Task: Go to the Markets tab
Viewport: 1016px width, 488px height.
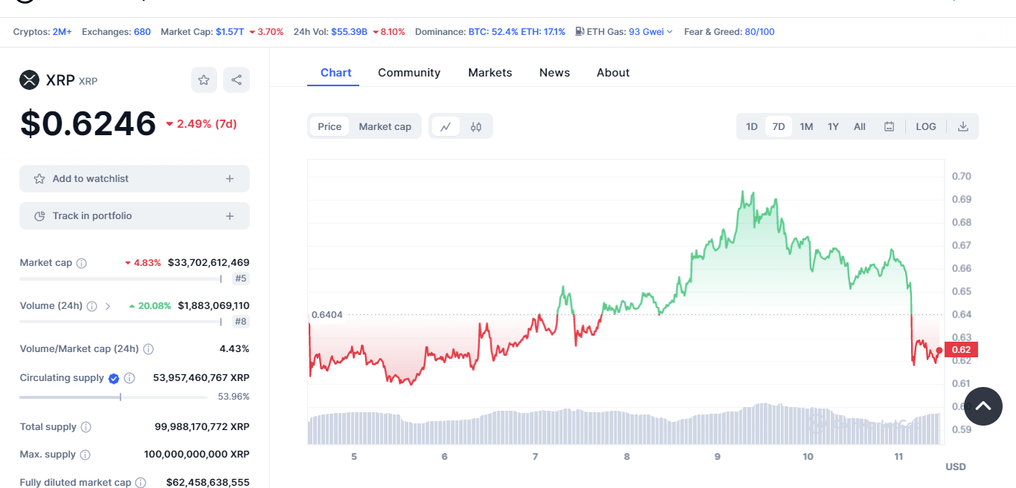Action: (x=490, y=73)
